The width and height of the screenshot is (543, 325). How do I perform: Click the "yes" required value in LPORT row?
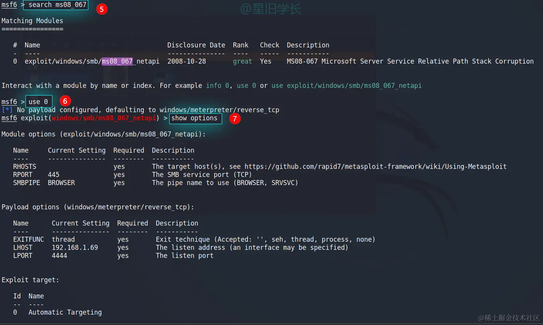[x=123, y=256]
